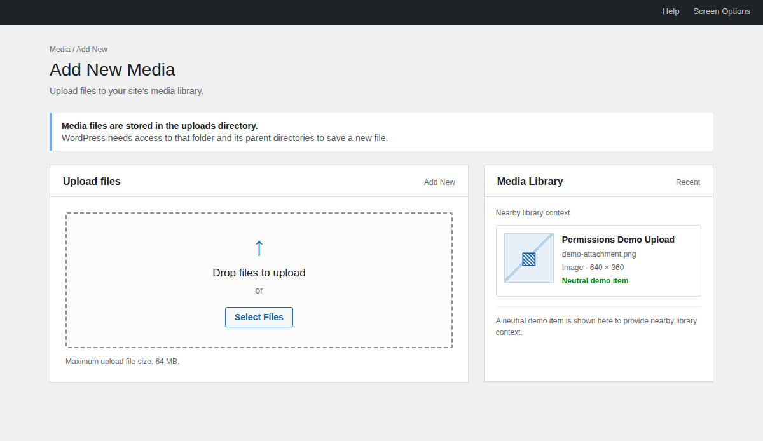Screen dimensions: 763x441
Task: Click the Upload files to your site's media library subtitle
Action: pyautogui.click(x=127, y=91)
